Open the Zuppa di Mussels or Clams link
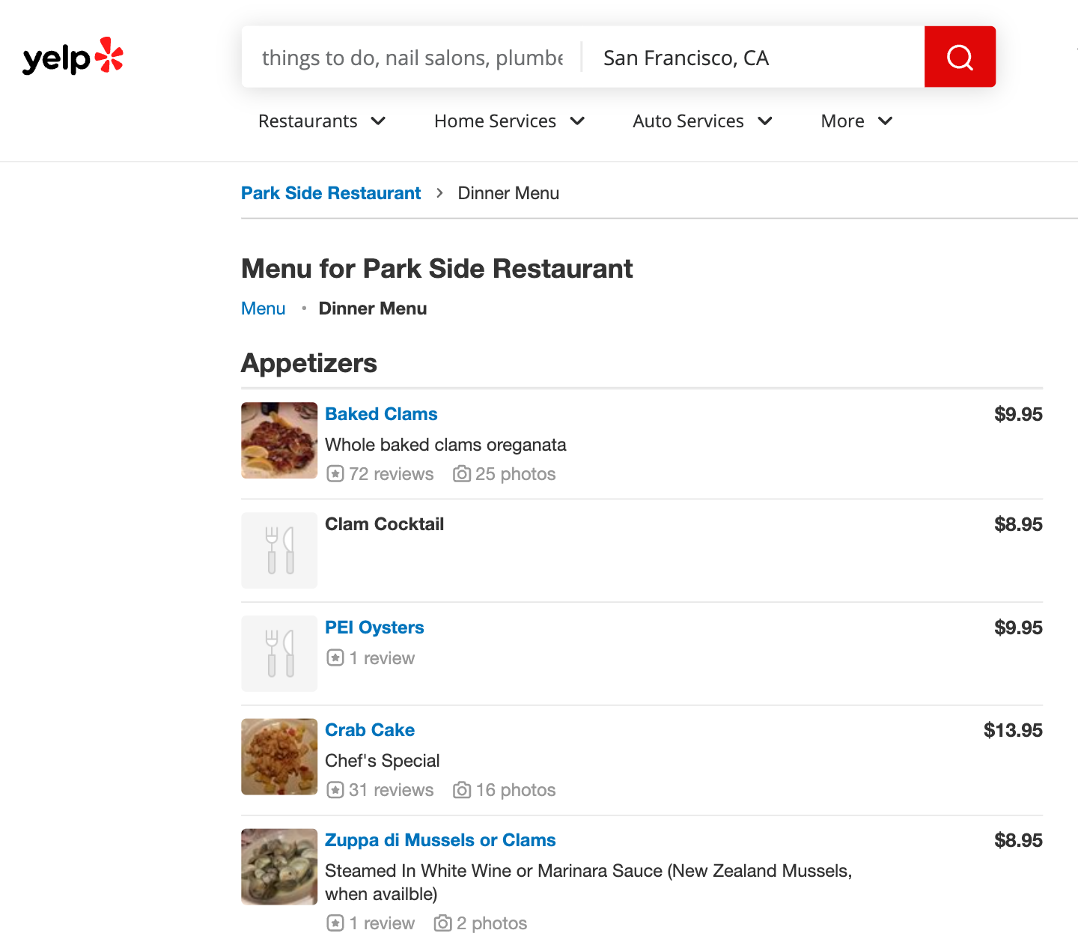The image size is (1078, 945). pyautogui.click(x=440, y=840)
